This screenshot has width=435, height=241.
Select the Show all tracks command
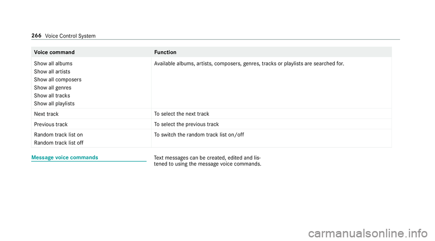click(x=52, y=96)
